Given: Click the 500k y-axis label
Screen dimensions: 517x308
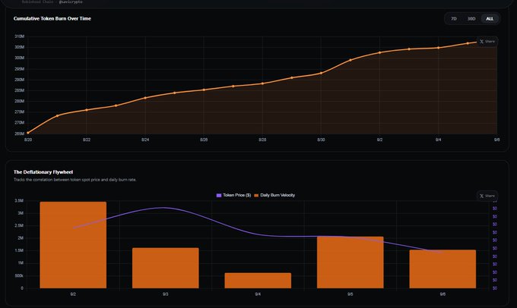Looking at the screenshot, I should point(19,275).
